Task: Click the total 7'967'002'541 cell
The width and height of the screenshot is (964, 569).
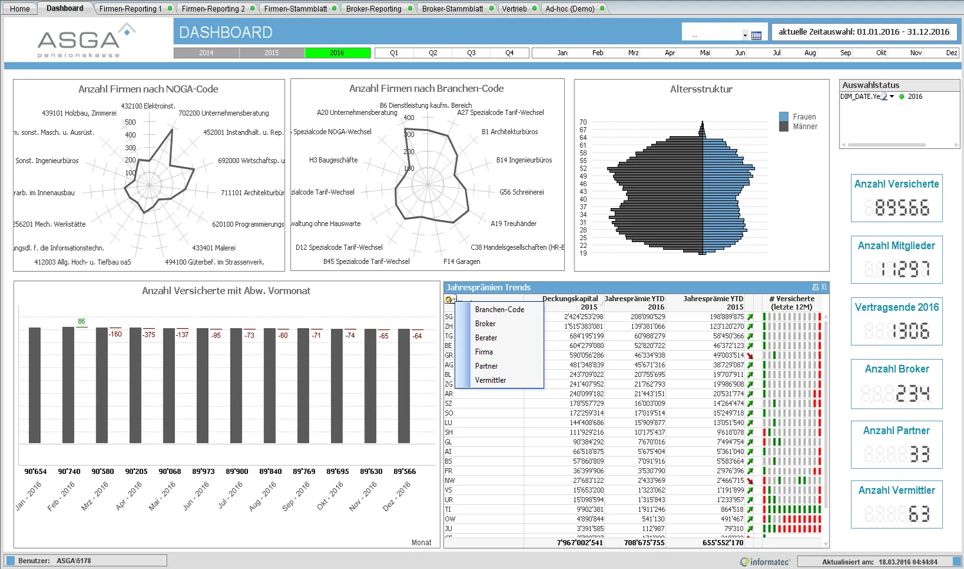Action: [x=580, y=543]
